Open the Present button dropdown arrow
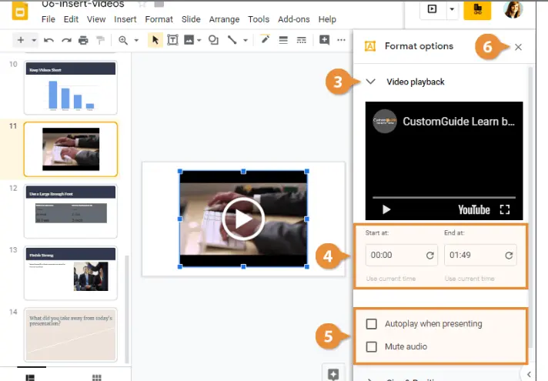The height and width of the screenshot is (381, 548). pyautogui.click(x=451, y=9)
